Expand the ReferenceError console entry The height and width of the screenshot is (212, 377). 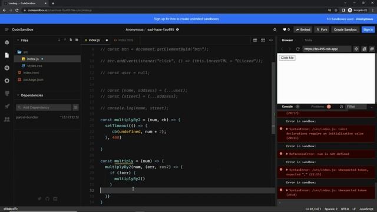287,154
